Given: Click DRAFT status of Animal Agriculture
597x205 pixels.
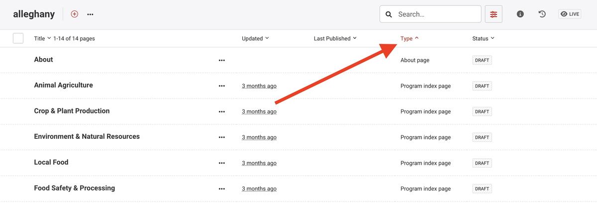Looking at the screenshot, I should (482, 86).
